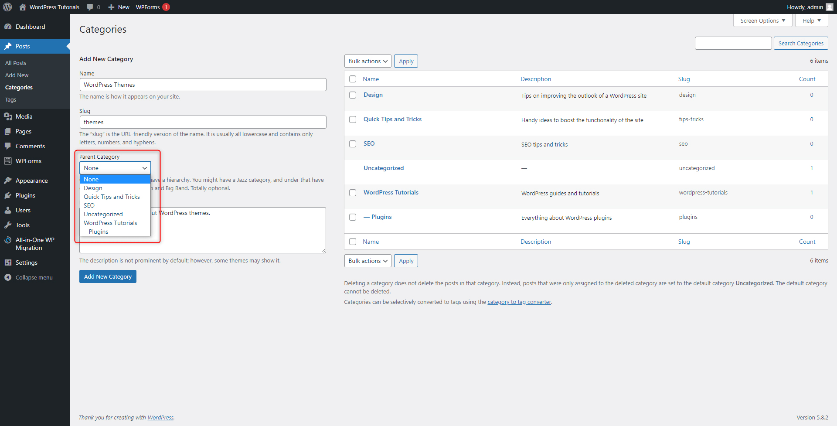
Task: Choose WordPress Tutorials in Parent Category list
Action: pyautogui.click(x=115, y=223)
